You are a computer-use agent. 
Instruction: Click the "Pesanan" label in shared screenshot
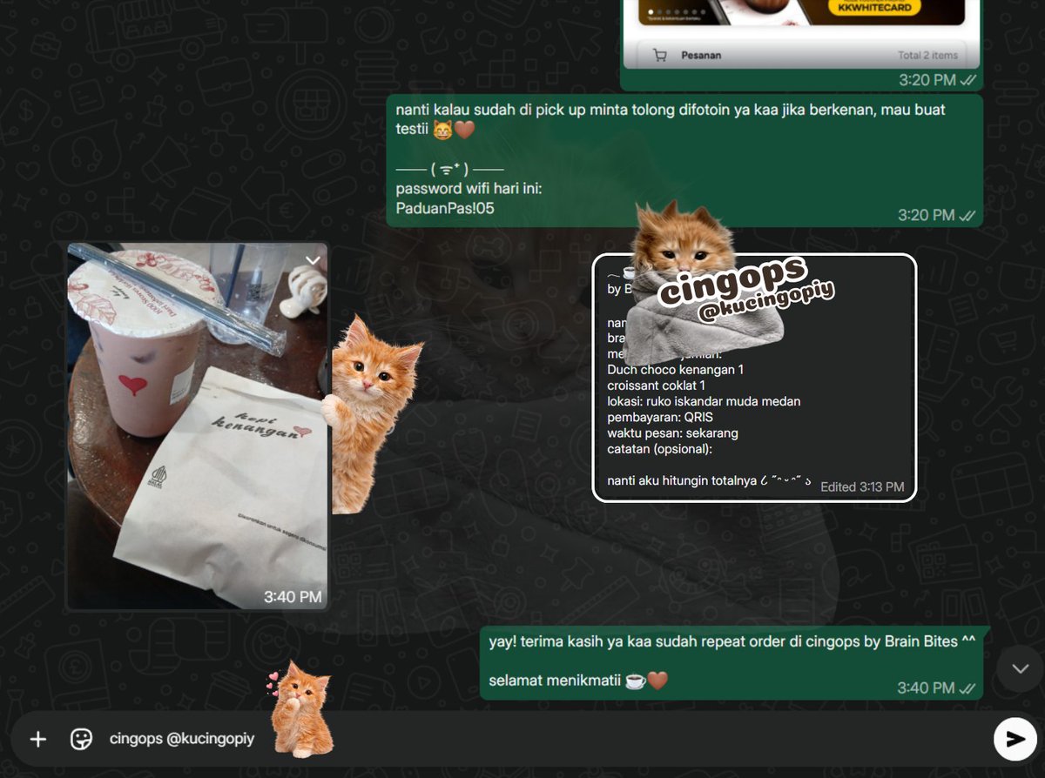coord(701,55)
